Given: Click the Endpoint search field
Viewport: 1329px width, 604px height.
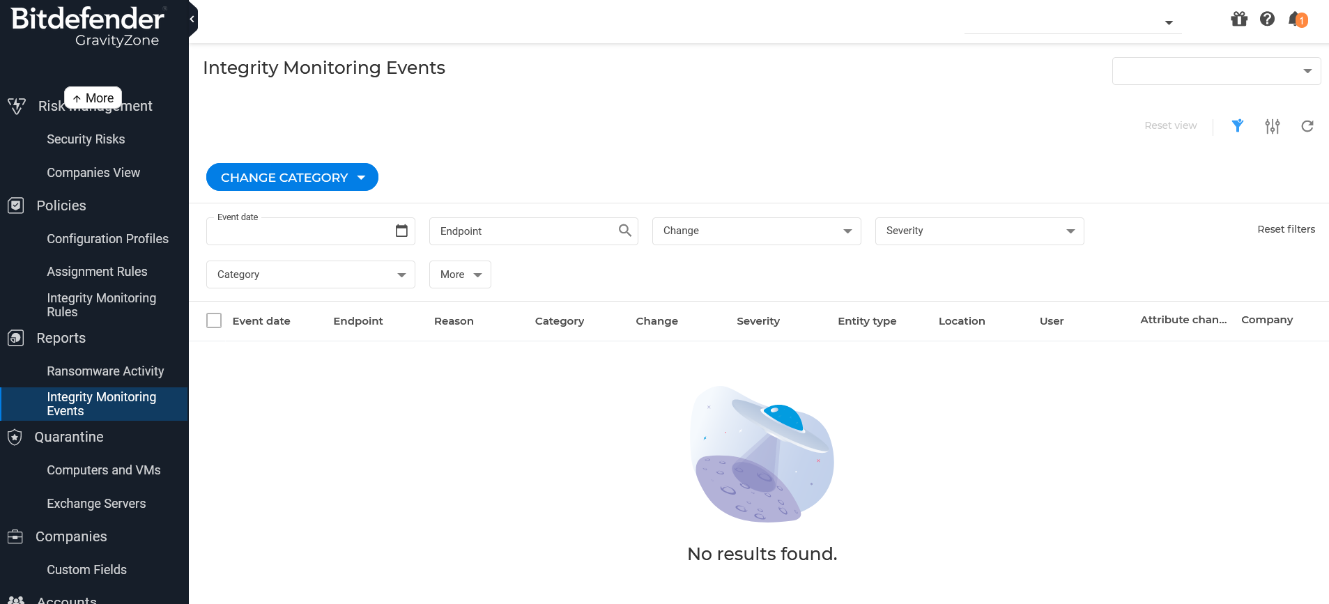Looking at the screenshot, I should coord(523,231).
